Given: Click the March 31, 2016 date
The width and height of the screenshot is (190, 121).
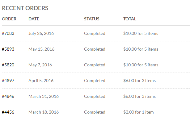Looking at the screenshot, I should (x=44, y=96).
